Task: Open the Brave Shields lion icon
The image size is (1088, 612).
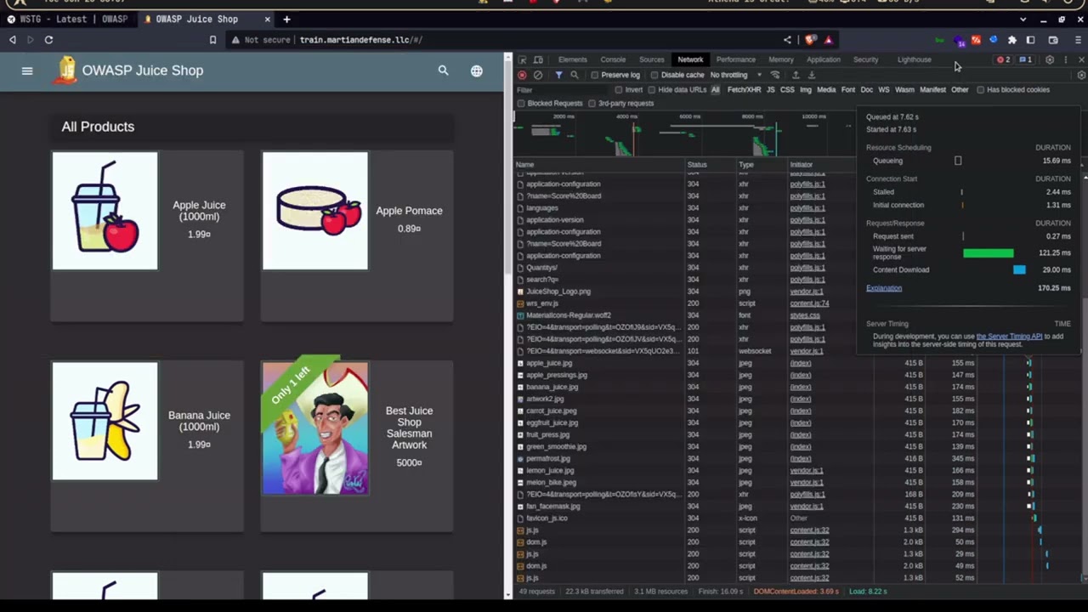Action: (810, 40)
